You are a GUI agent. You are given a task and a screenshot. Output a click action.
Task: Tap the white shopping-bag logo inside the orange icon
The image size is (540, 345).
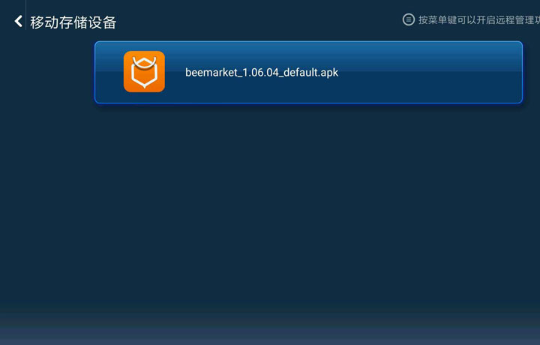pos(144,72)
